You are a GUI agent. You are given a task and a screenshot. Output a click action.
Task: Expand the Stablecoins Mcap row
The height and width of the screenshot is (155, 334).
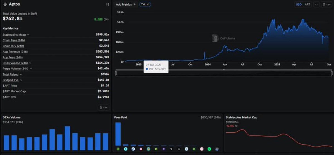point(28,35)
